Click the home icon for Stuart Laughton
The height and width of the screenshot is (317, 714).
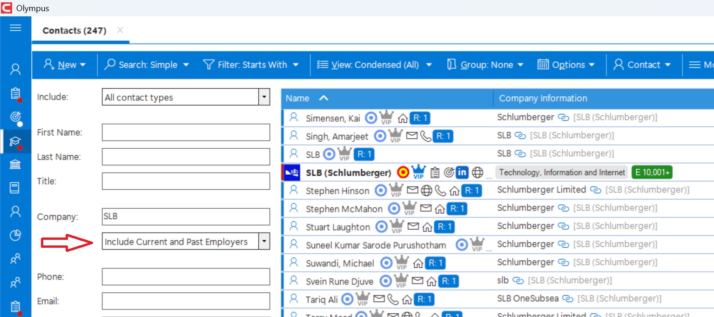427,227
